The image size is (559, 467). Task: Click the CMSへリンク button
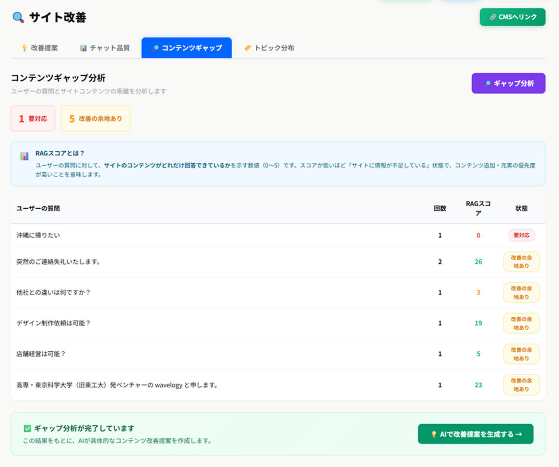512,17
